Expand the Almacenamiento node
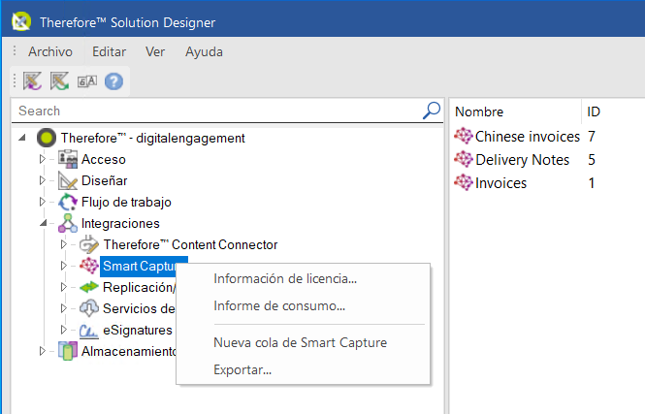Image resolution: width=645 pixels, height=414 pixels. click(x=42, y=351)
